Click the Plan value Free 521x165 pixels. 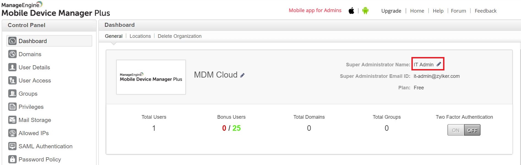coord(419,88)
